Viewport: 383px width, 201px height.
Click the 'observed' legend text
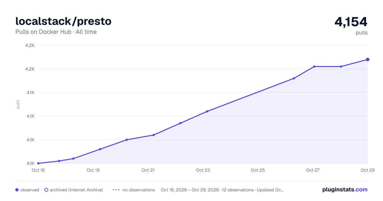click(30, 190)
